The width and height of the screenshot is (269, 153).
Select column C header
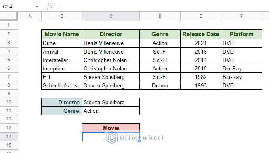111,17
